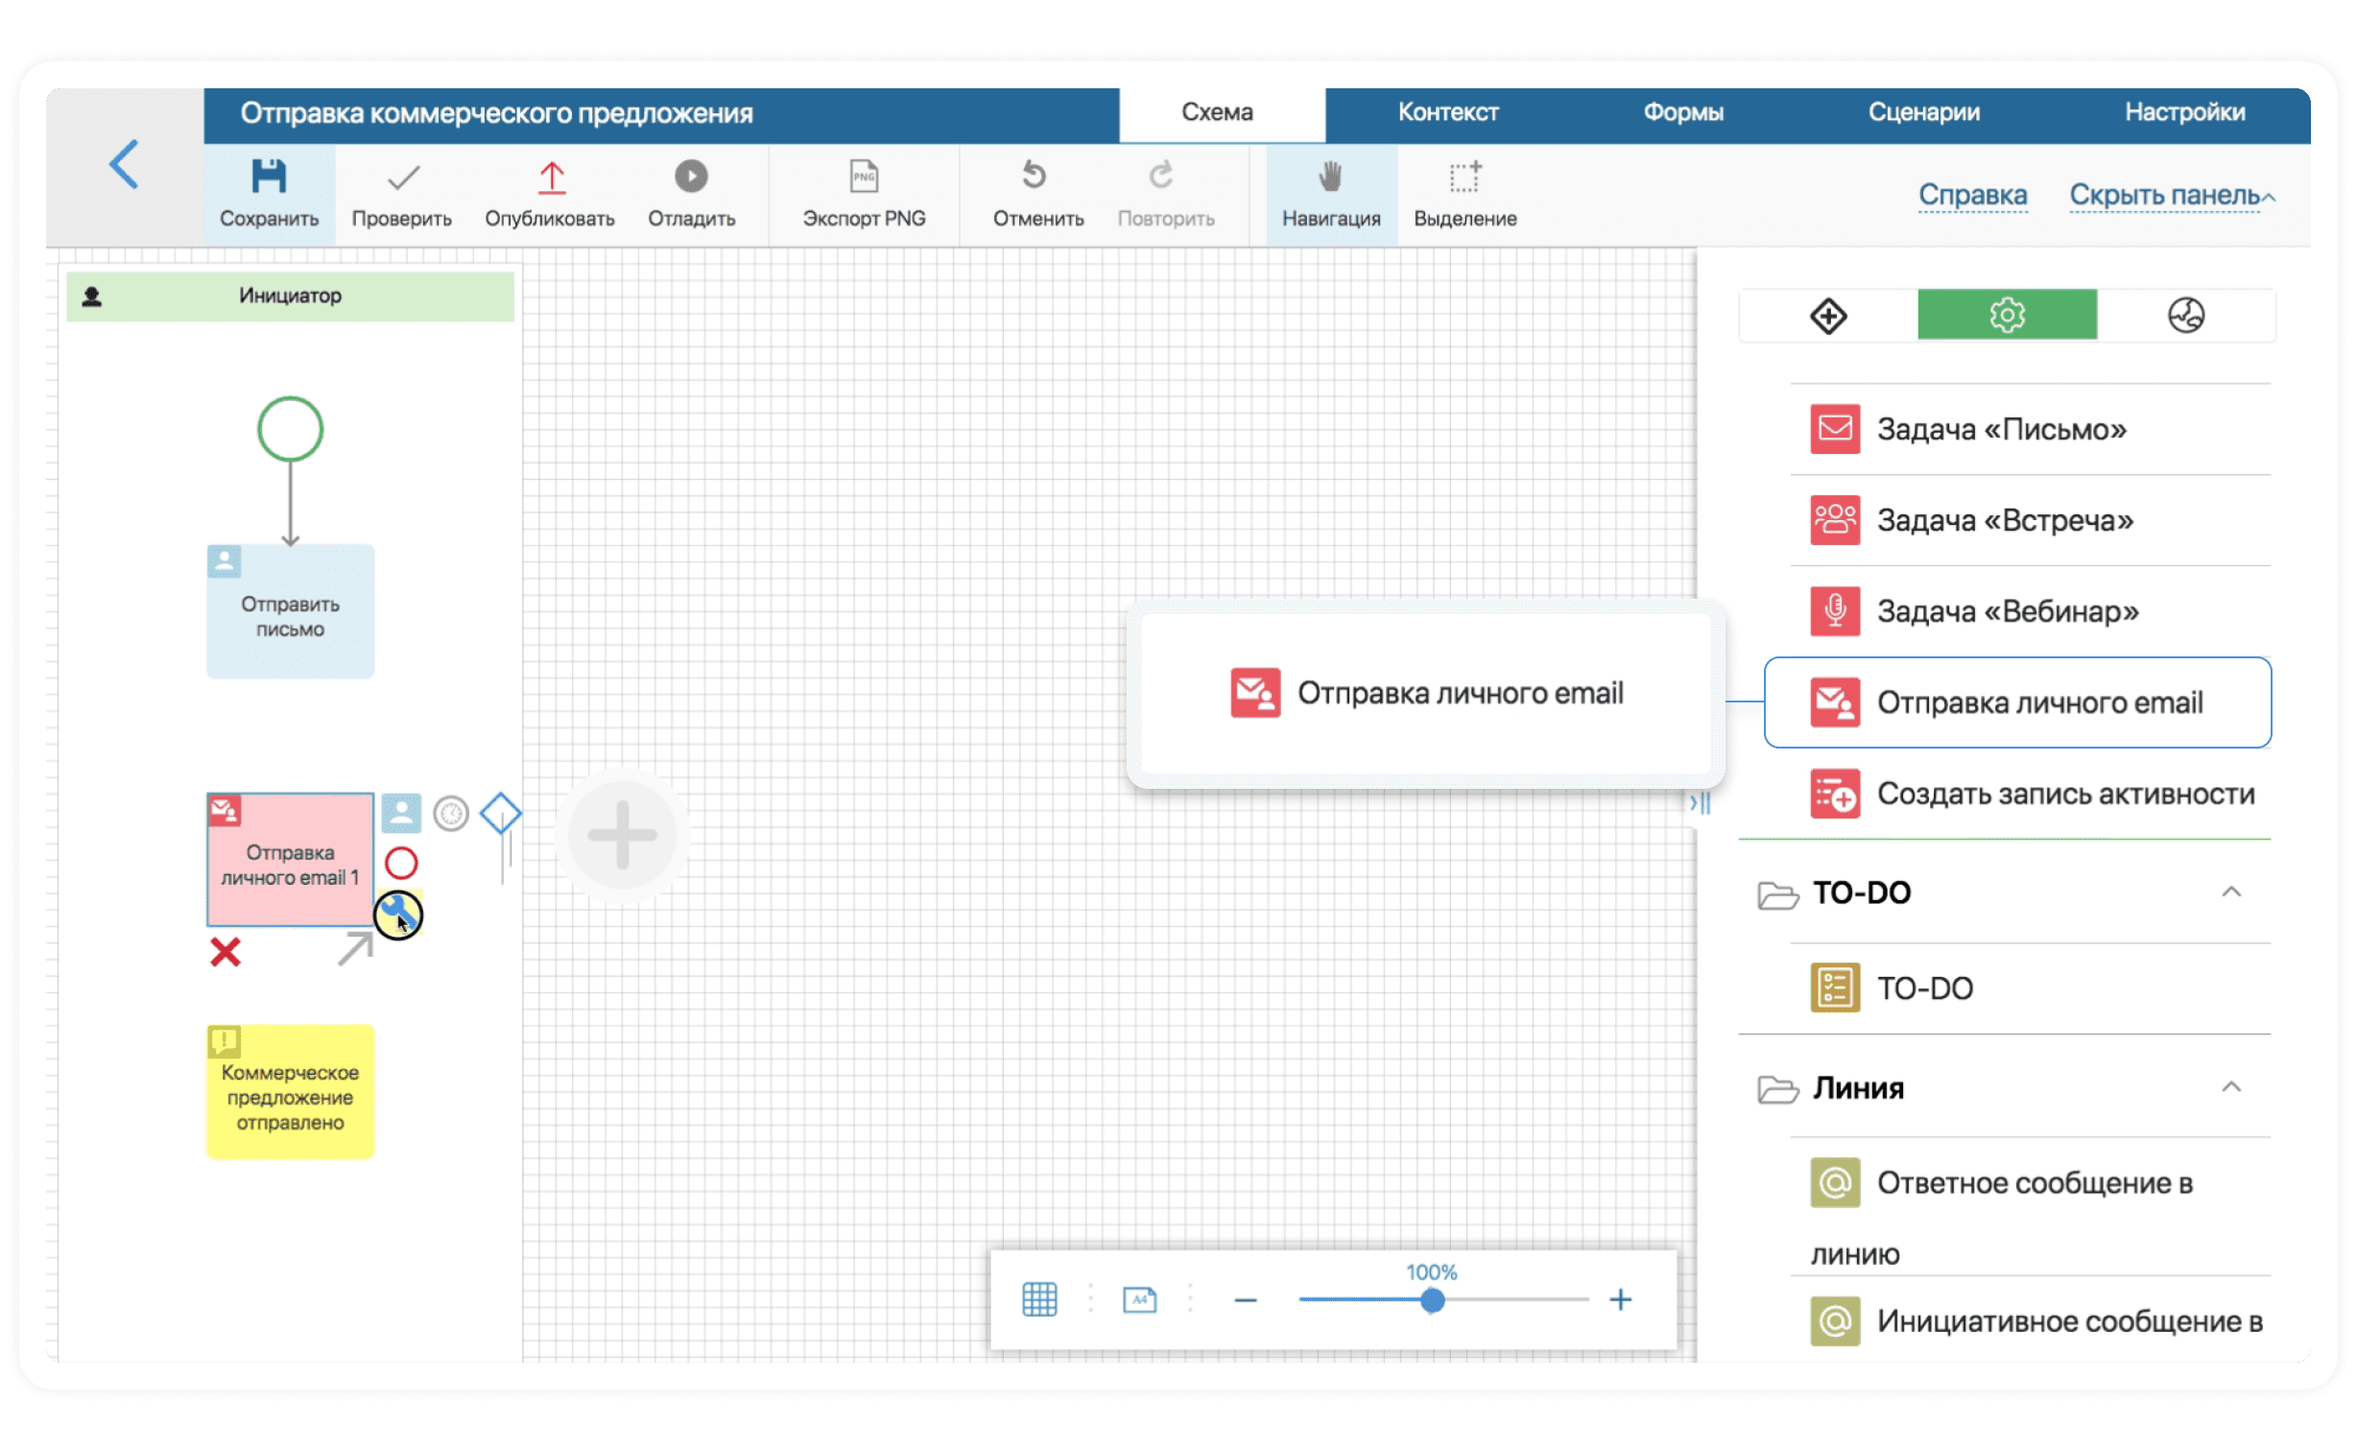2357x1451 pixels.
Task: Click the zoom slider handle at 100%
Action: coord(1432,1300)
